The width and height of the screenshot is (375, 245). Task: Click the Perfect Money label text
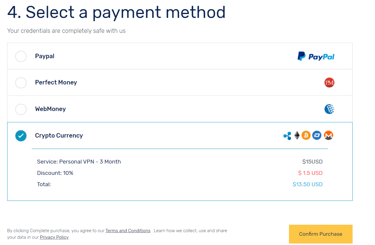coord(56,82)
